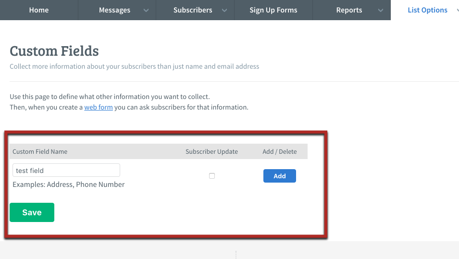Image resolution: width=459 pixels, height=259 pixels.
Task: Click the green Save button
Action: 32,212
